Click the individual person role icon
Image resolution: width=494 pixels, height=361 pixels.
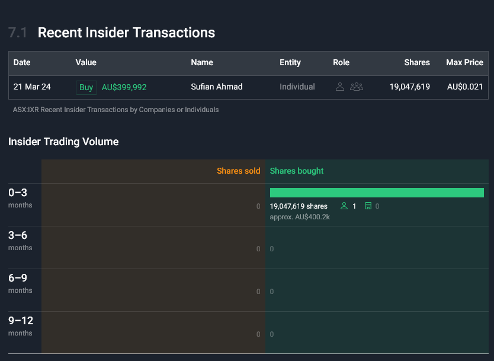(339, 87)
